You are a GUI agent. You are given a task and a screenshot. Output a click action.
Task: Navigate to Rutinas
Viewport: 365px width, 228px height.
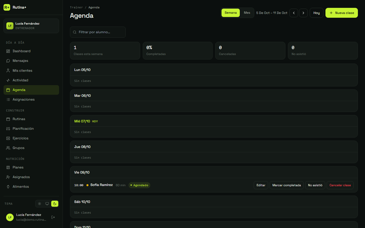click(31, 119)
